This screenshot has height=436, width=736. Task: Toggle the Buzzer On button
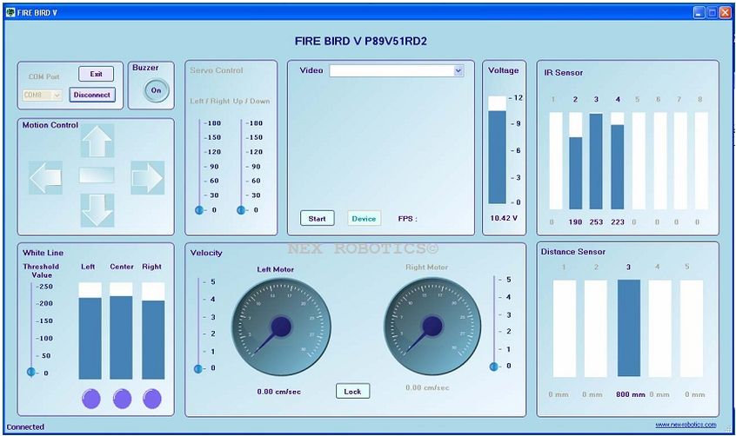(157, 90)
